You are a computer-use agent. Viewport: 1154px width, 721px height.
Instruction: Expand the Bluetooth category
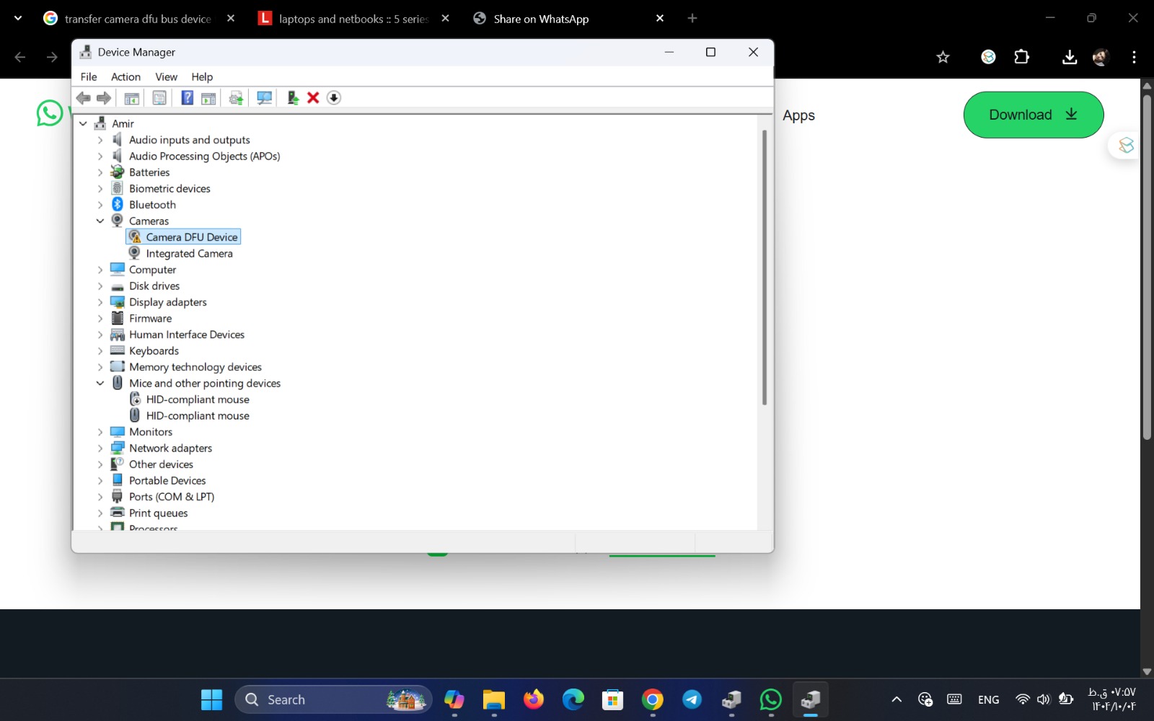[x=100, y=204]
